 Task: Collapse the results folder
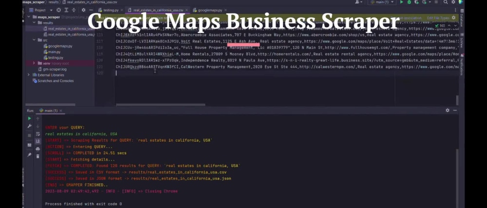pos(34,23)
